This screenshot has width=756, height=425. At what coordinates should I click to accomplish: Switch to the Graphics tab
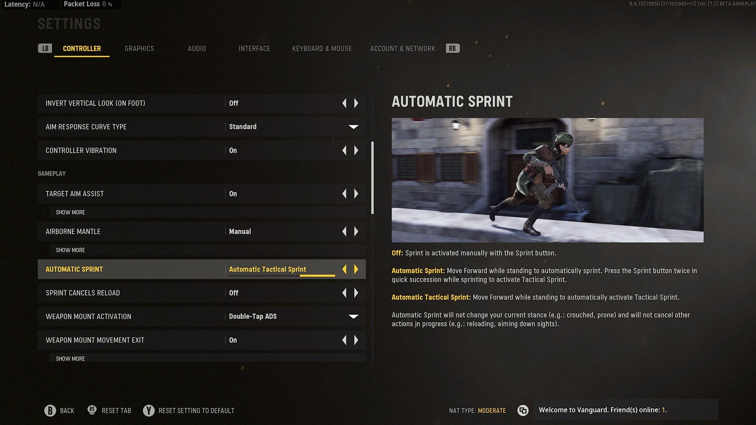coord(139,48)
